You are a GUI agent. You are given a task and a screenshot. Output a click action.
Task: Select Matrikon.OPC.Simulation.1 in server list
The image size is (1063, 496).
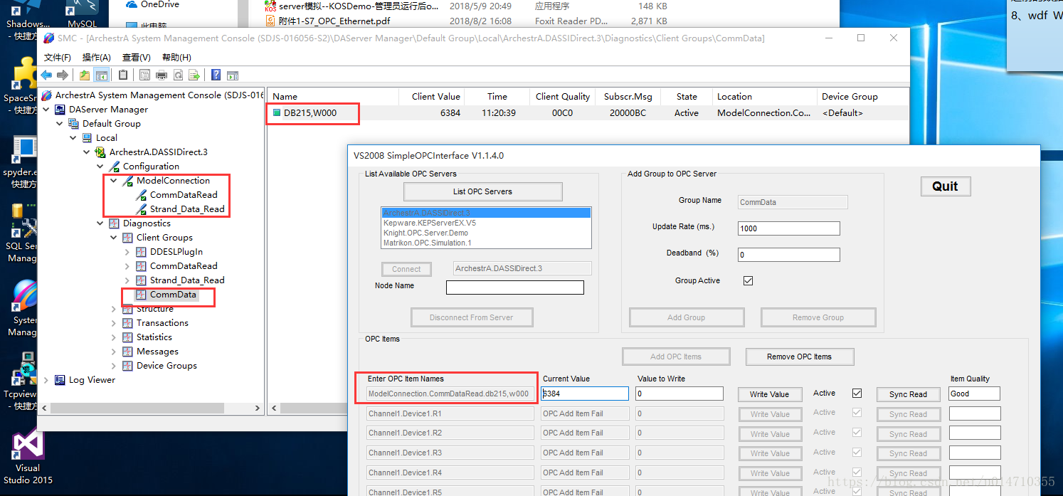(x=428, y=243)
